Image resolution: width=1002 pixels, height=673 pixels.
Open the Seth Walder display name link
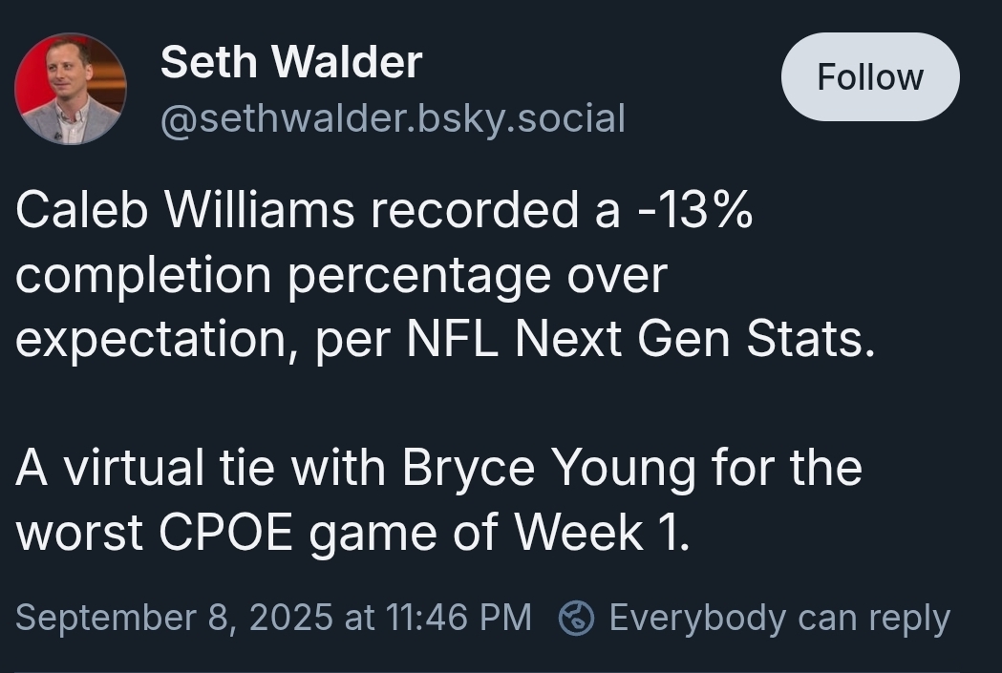[290, 63]
